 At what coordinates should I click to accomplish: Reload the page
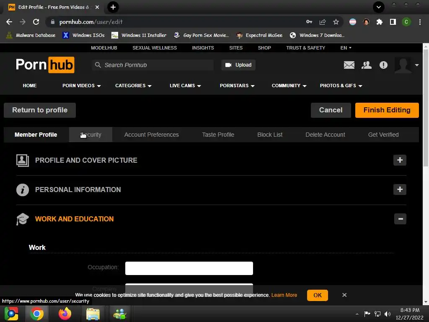coord(36,22)
